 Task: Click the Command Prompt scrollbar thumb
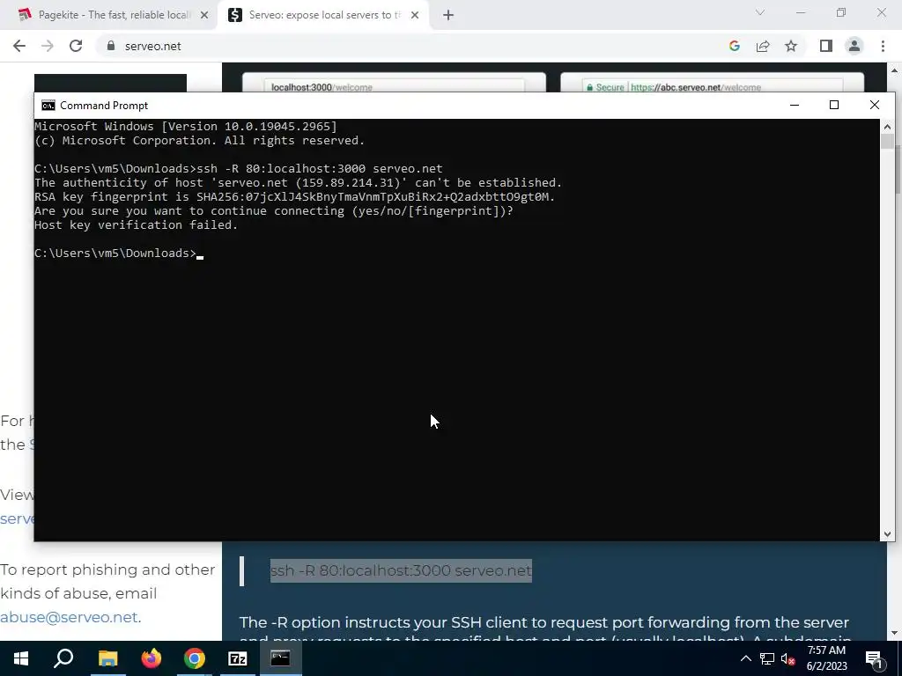[x=887, y=141]
